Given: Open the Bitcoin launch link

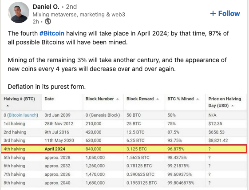Looking at the screenshot, I should (23, 115).
